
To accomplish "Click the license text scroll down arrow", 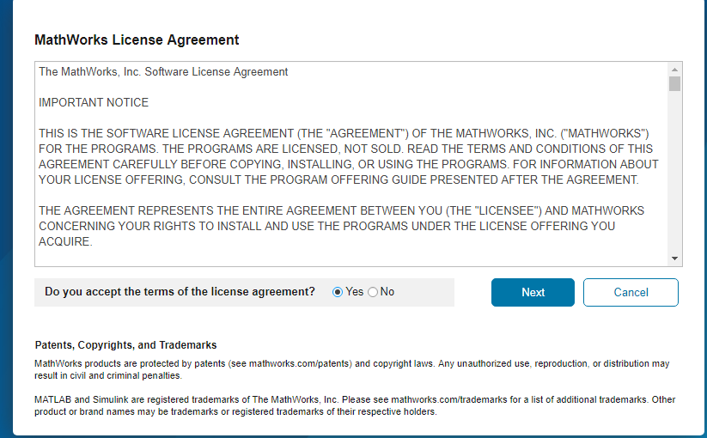I will tap(674, 259).
